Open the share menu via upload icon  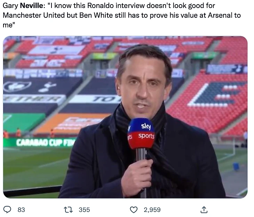pos(204,209)
